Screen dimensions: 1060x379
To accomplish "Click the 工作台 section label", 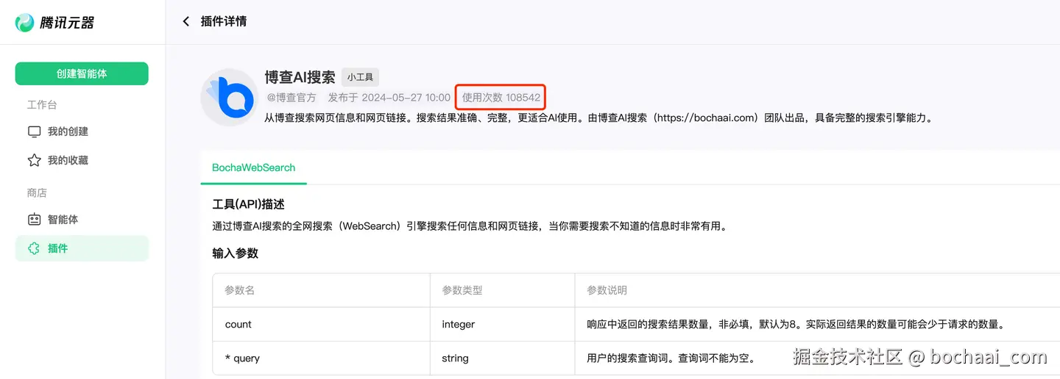I will [42, 104].
